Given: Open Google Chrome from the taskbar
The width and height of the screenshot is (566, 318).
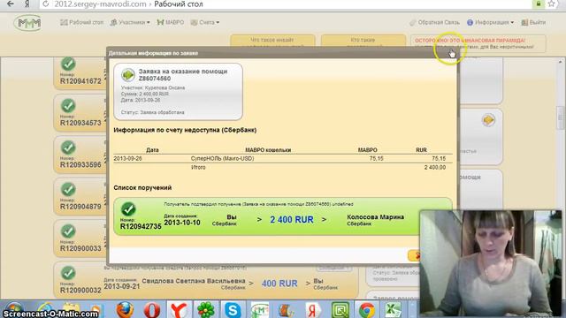Looking at the screenshot, I should click(367, 310).
